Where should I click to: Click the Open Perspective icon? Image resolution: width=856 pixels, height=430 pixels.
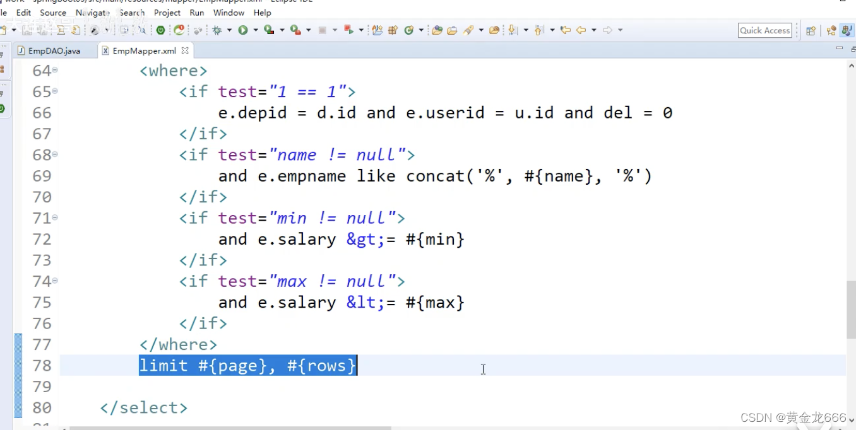click(x=811, y=30)
